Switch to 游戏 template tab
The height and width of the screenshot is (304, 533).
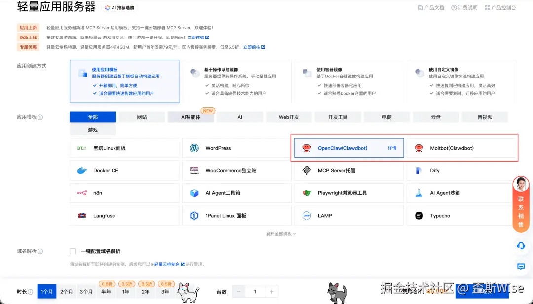pyautogui.click(x=93, y=130)
